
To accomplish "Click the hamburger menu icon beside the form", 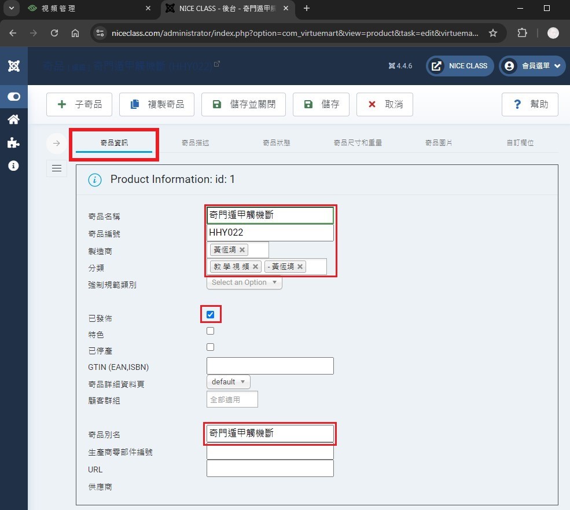I will (x=56, y=168).
